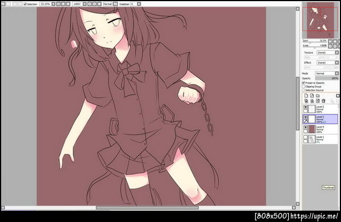Click the scroll down arrow of the canvas
The image size is (341, 222).
[298, 203]
